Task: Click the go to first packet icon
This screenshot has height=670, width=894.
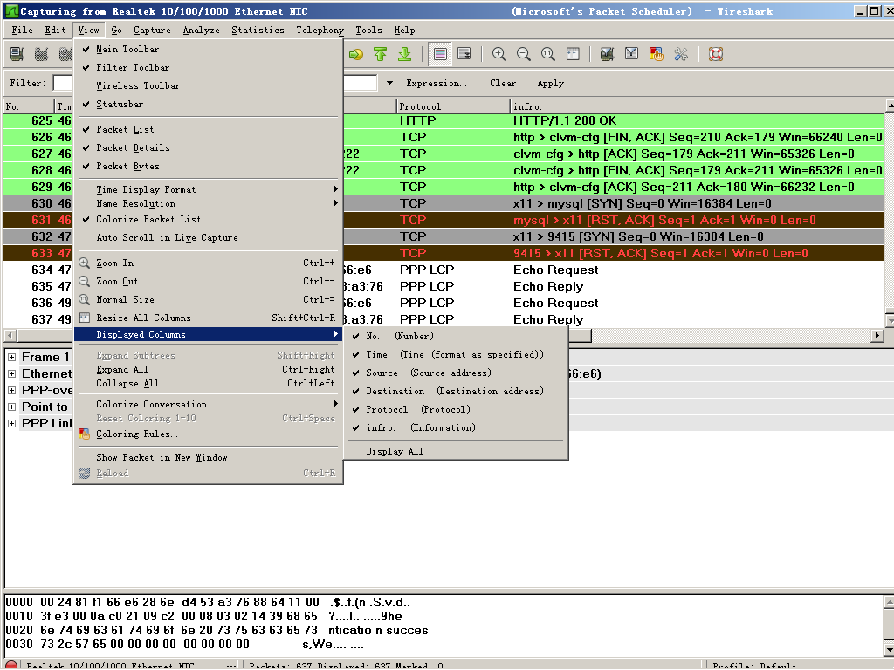Action: (381, 54)
